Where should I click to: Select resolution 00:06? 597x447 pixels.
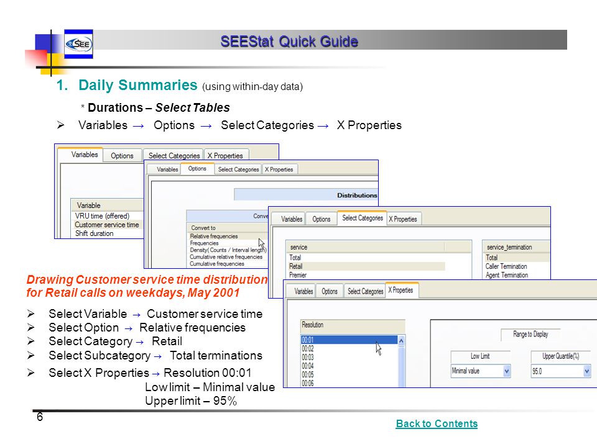[x=349, y=383]
